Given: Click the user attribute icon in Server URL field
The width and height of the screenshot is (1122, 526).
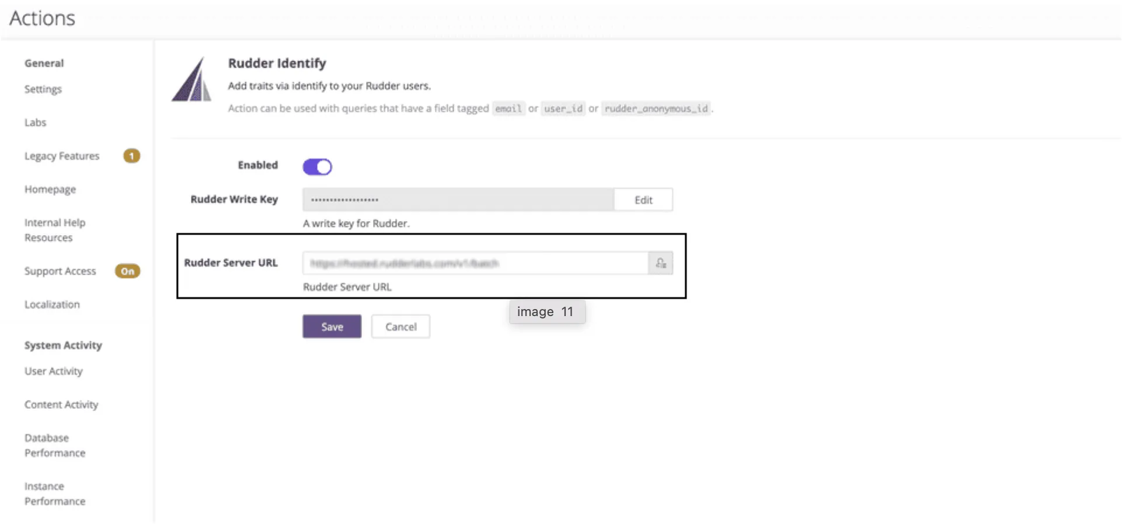Looking at the screenshot, I should point(661,263).
